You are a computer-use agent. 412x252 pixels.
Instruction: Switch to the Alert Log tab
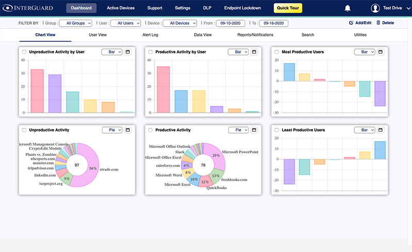tap(150, 34)
